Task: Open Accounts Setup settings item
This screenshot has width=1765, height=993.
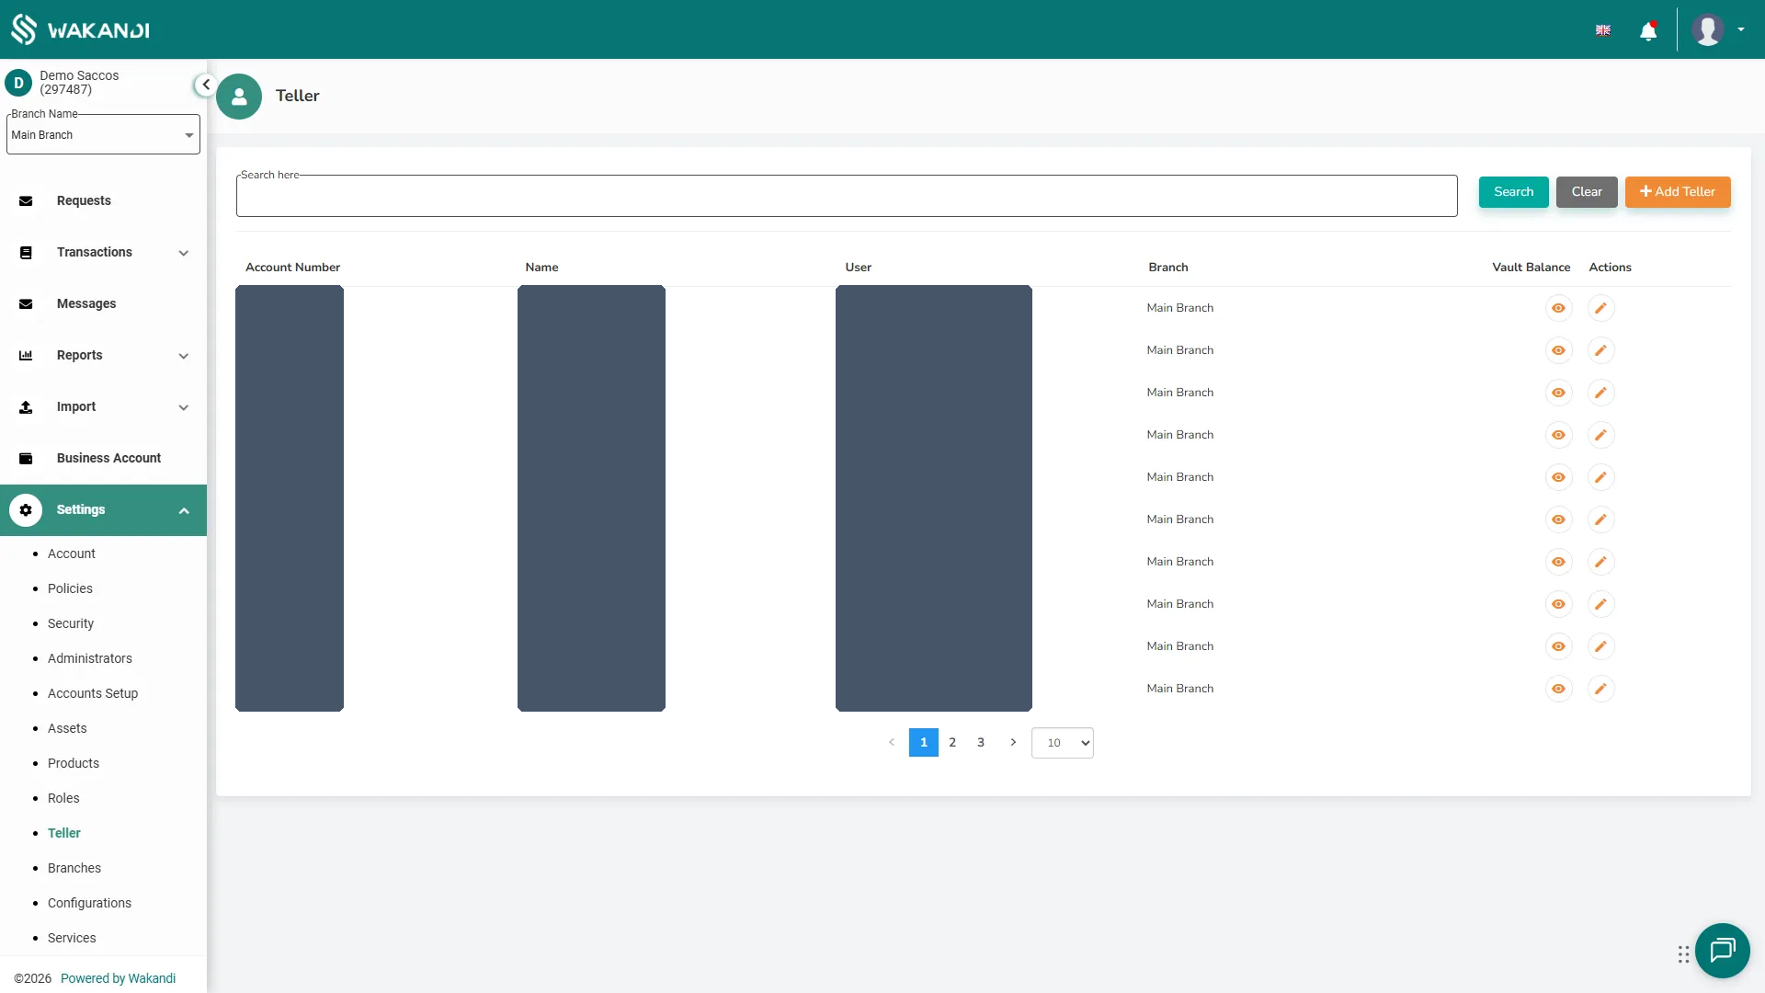Action: [x=93, y=693]
